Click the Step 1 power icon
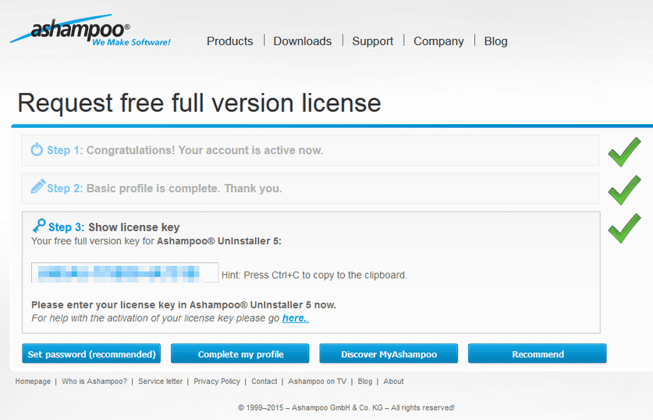Screen dimensions: 653x420 tap(37, 149)
